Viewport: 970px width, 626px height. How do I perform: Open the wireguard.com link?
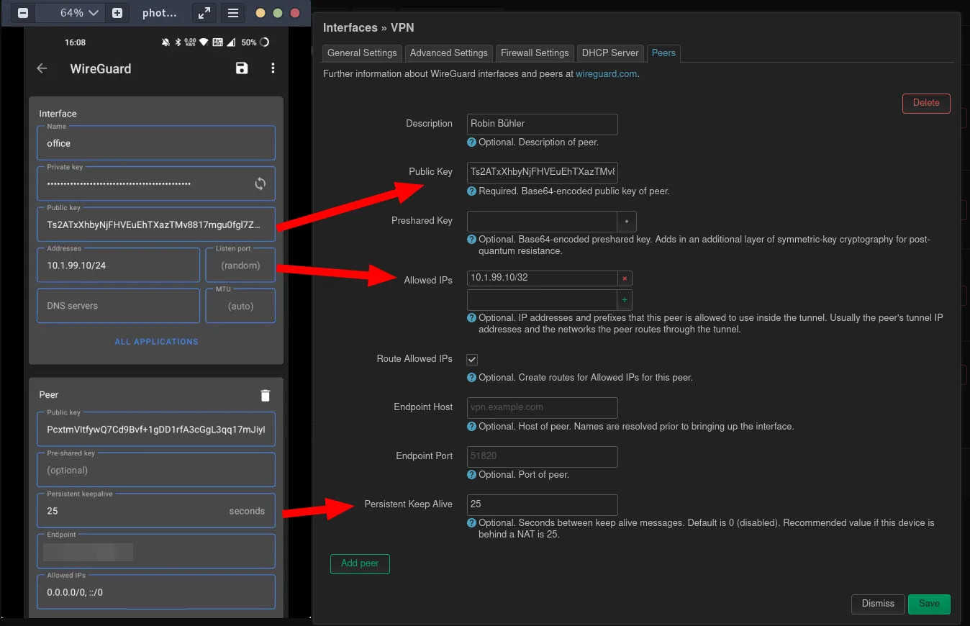[x=606, y=73]
